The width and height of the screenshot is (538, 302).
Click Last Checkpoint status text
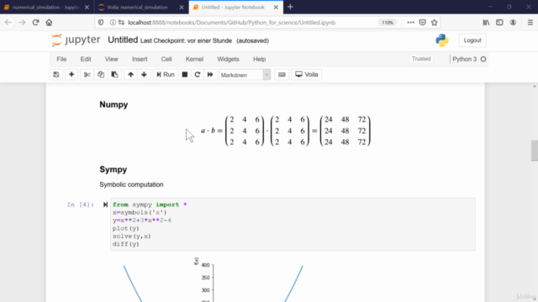[x=186, y=41]
